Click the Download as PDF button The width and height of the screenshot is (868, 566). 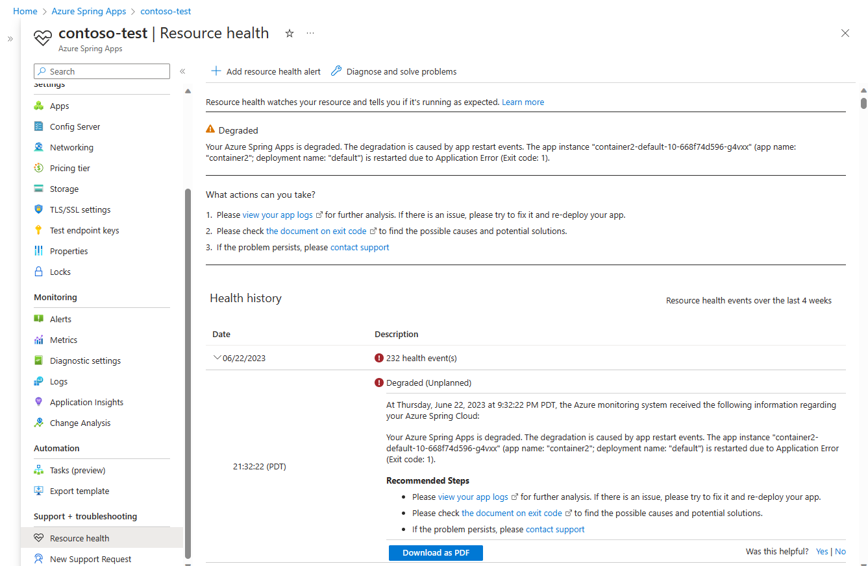point(436,553)
